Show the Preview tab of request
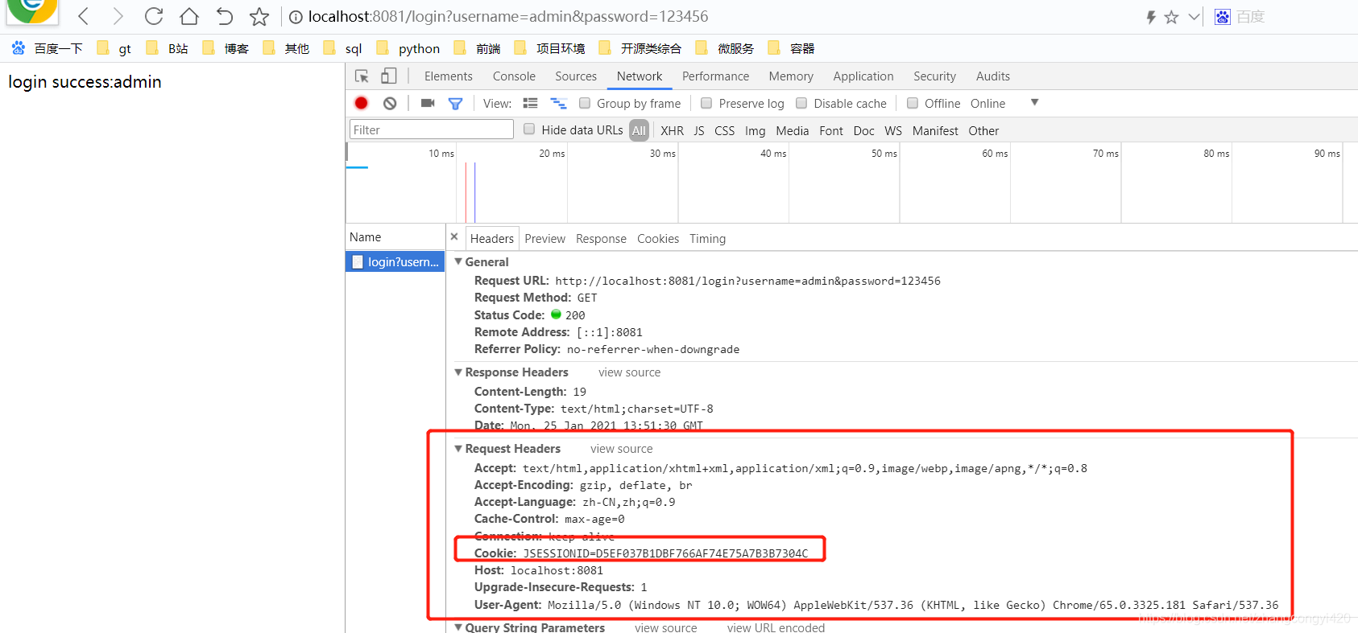This screenshot has height=633, width=1358. [544, 239]
